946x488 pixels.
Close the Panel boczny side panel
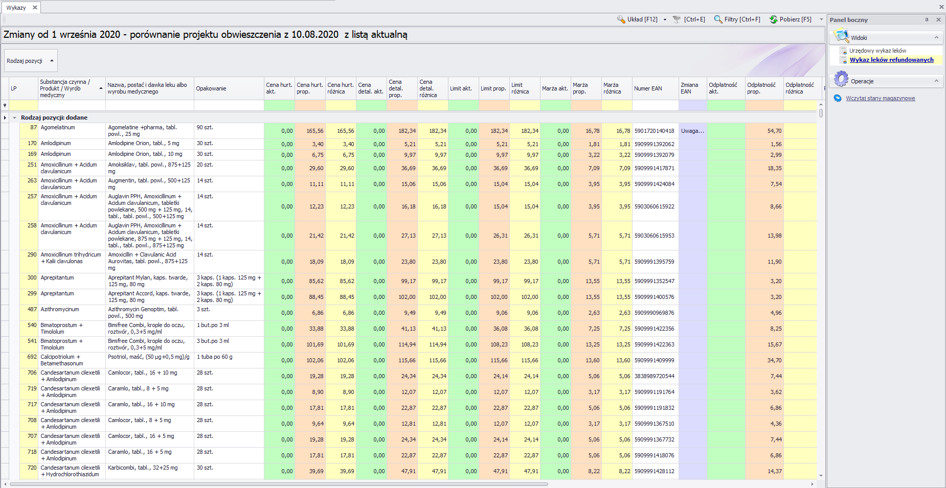[x=938, y=20]
